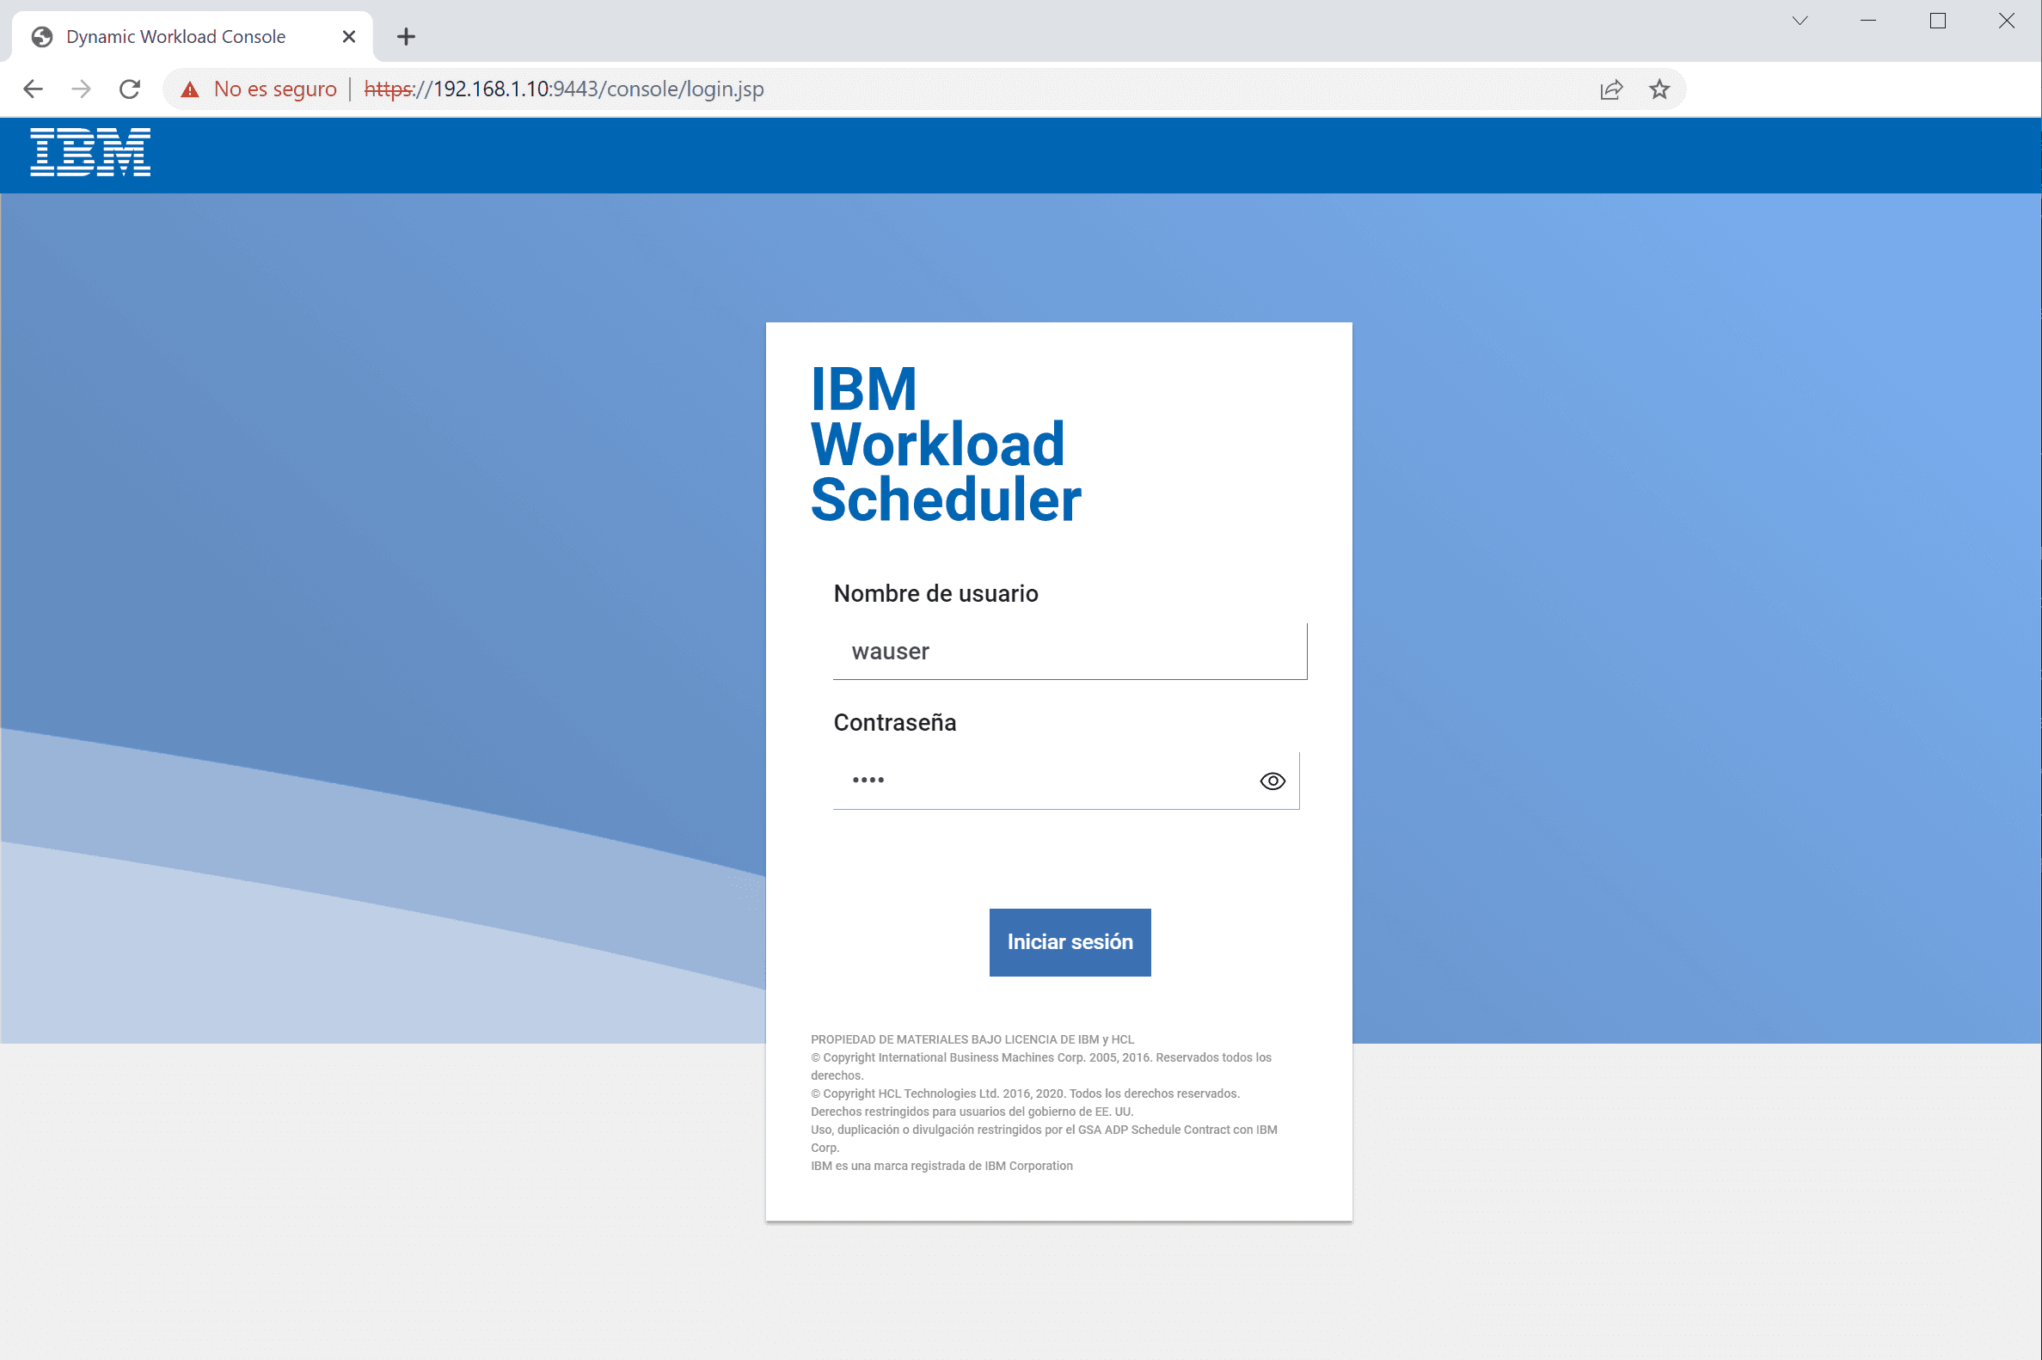
Task: Click the 'PROPIEDAD DE MATERIALES BAJO LICENCIA' text
Action: click(972, 1039)
